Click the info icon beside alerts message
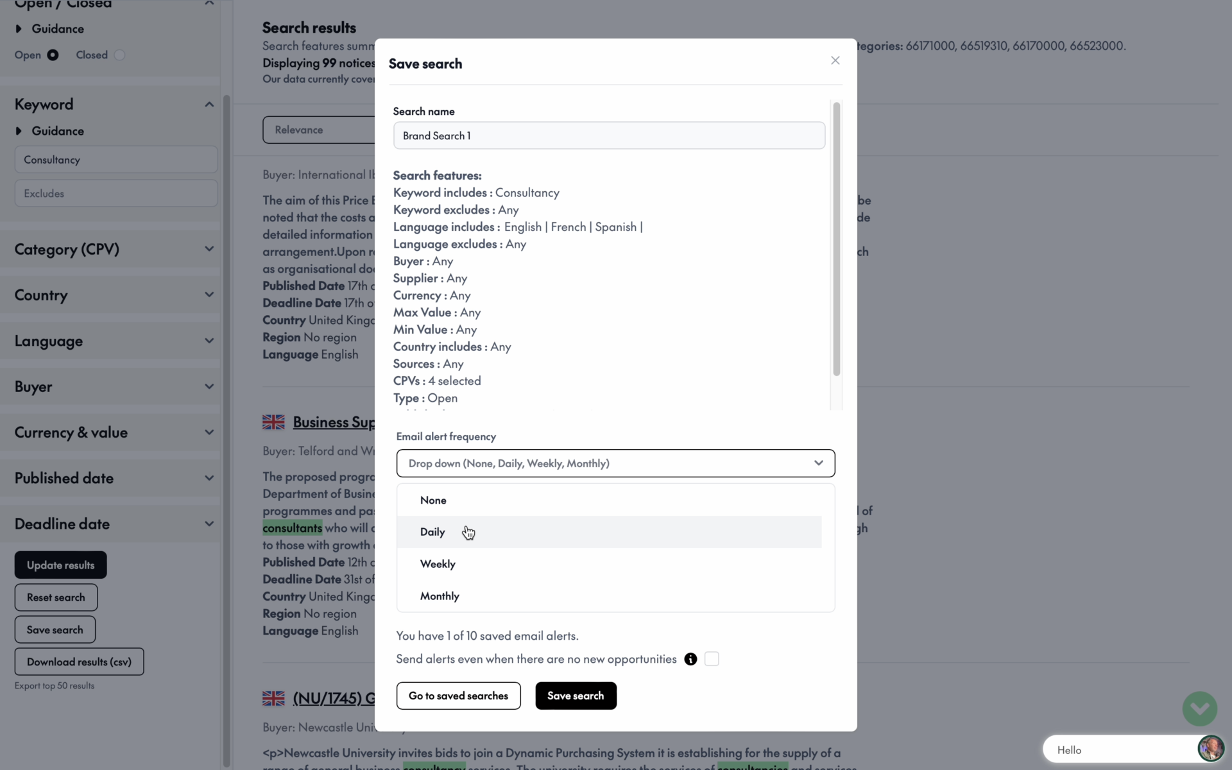1232x770 pixels. 690,659
